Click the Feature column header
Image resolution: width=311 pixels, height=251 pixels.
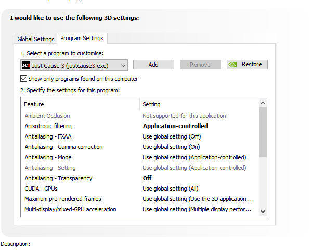[80, 104]
